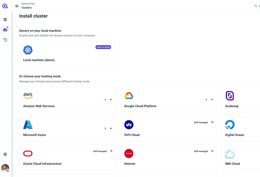Image resolution: width=260 pixels, height=177 pixels.
Task: Open Oracle Cloud external link arrow
Action: (x=111, y=151)
